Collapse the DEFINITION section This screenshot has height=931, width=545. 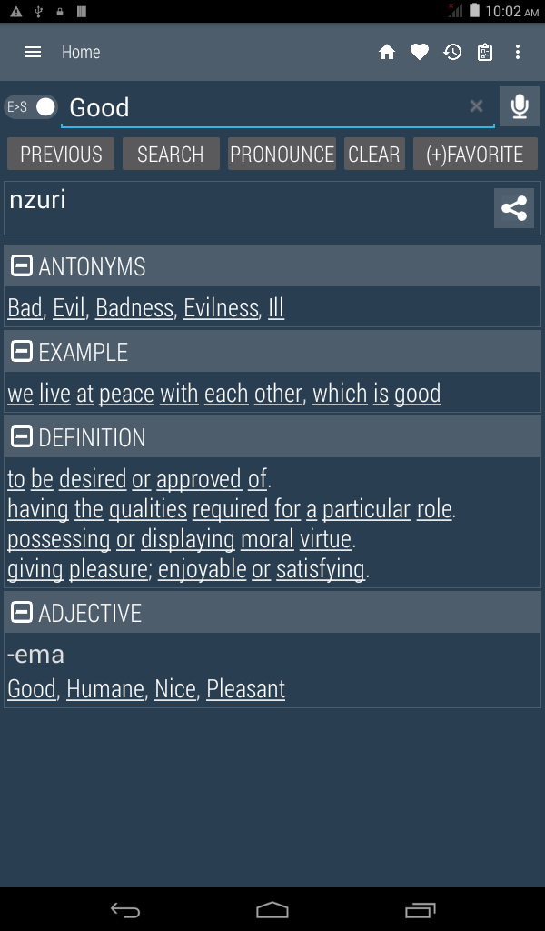[22, 437]
